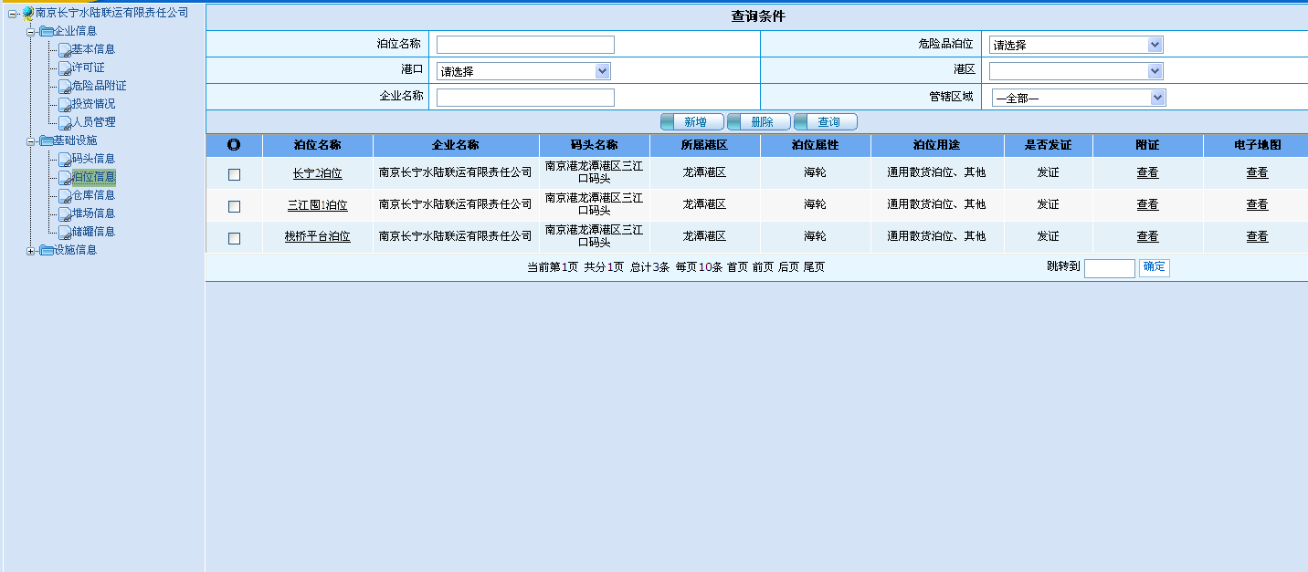Open the 管辖区域 dropdown list
This screenshot has width=1308, height=572.
(x=1078, y=98)
